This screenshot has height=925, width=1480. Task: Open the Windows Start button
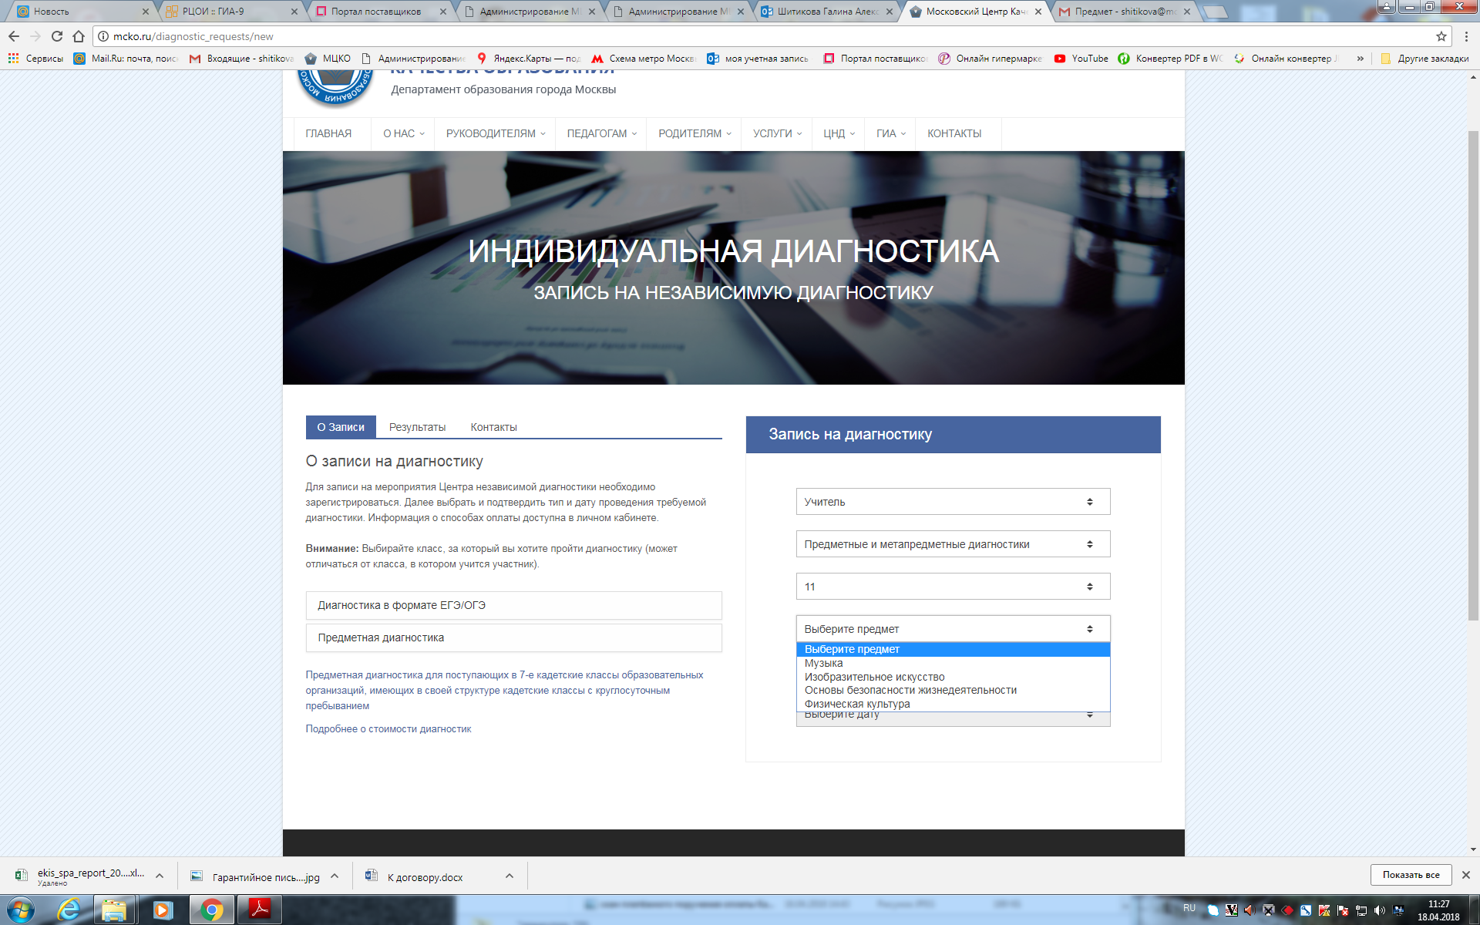21,910
